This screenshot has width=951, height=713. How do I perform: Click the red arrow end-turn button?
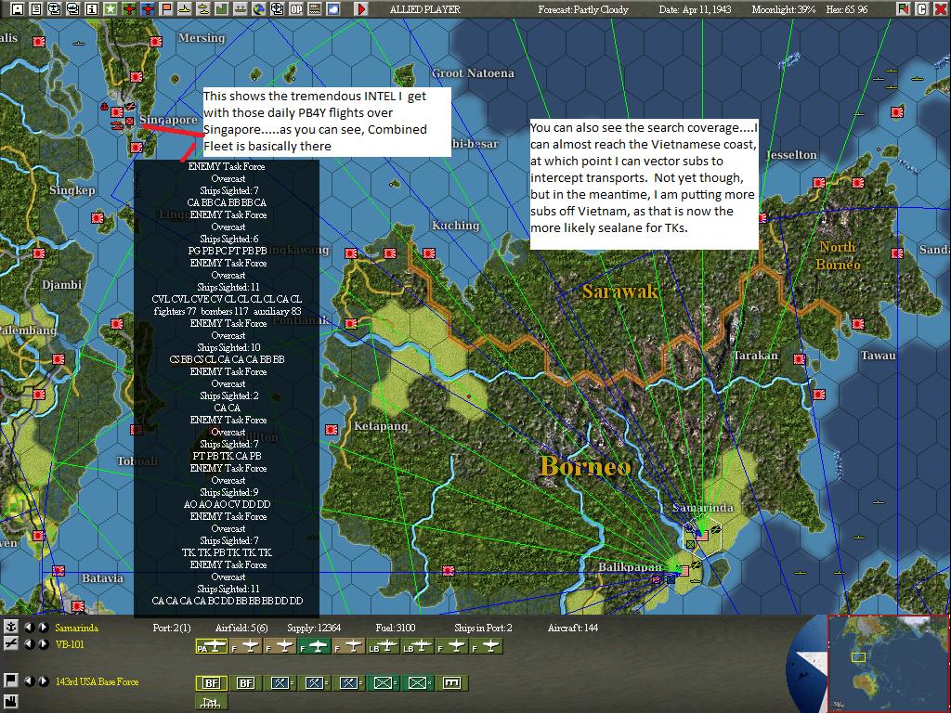pos(361,9)
